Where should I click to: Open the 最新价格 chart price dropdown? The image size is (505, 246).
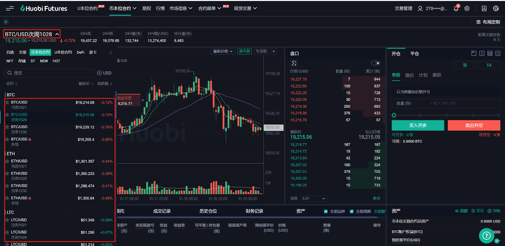pos(223,51)
